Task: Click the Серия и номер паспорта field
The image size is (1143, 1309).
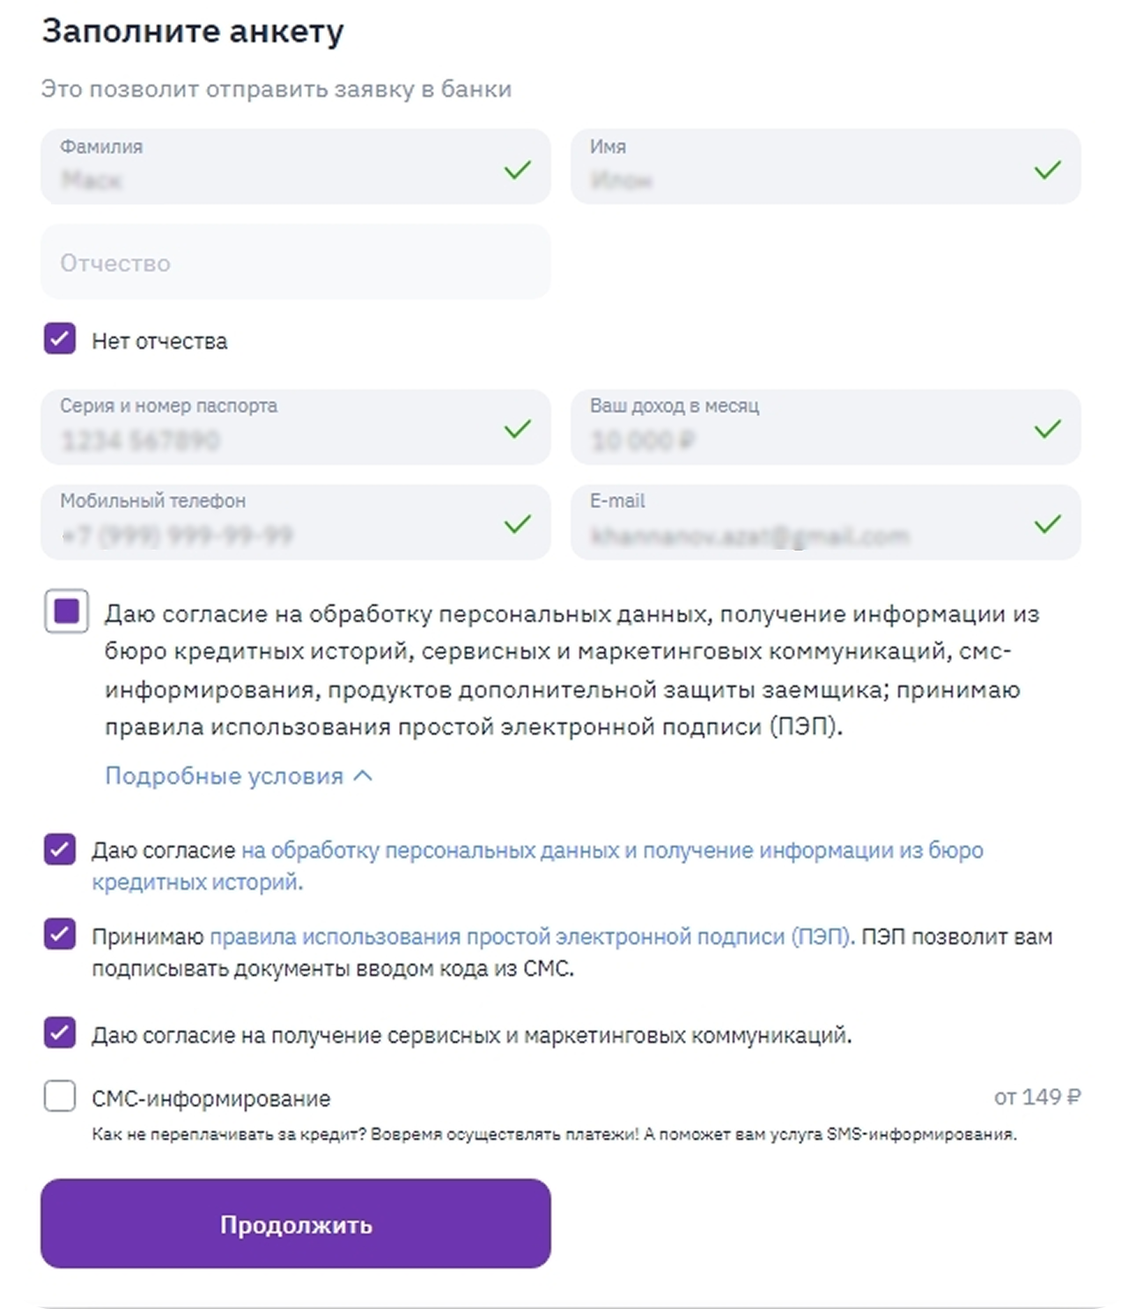Action: point(273,438)
